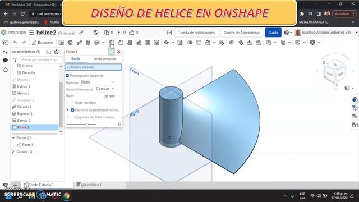Select the Sweep tool icon
Screen dimensions: 359x202
tap(79, 43)
